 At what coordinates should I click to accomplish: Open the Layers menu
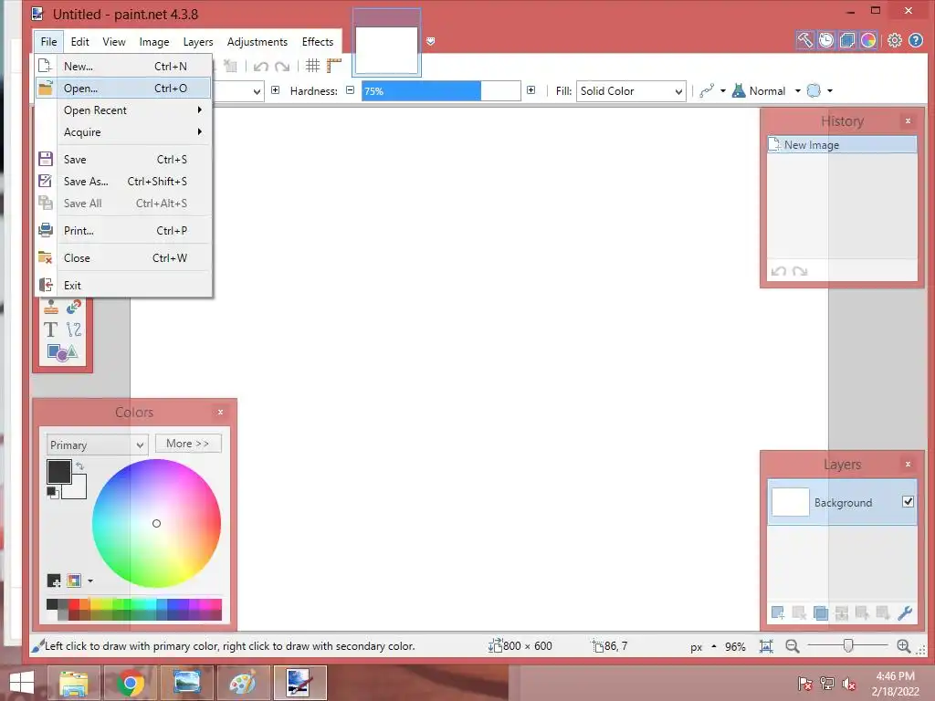pos(198,42)
